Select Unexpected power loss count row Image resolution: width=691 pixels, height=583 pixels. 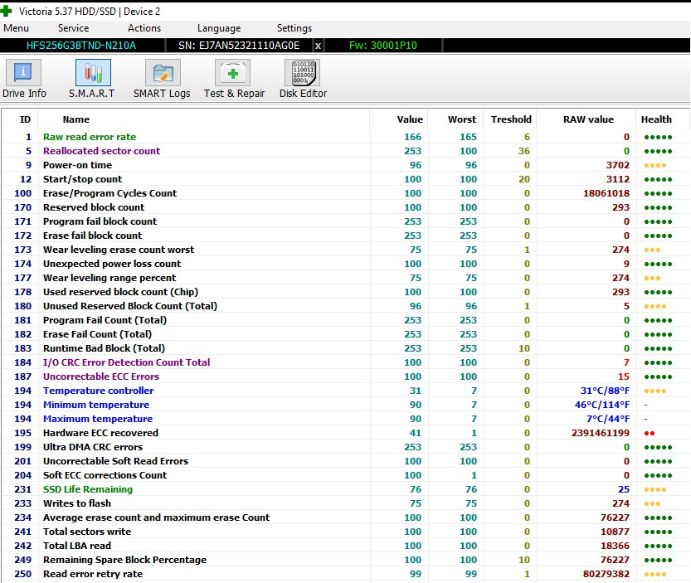tap(345, 264)
